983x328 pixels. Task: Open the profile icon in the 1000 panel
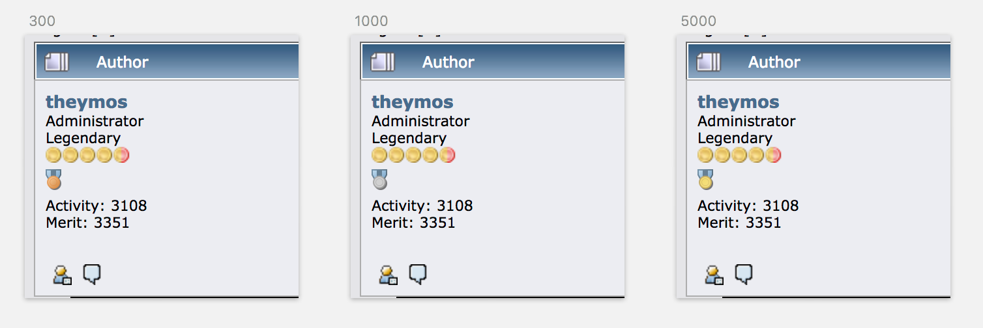pyautogui.click(x=388, y=275)
